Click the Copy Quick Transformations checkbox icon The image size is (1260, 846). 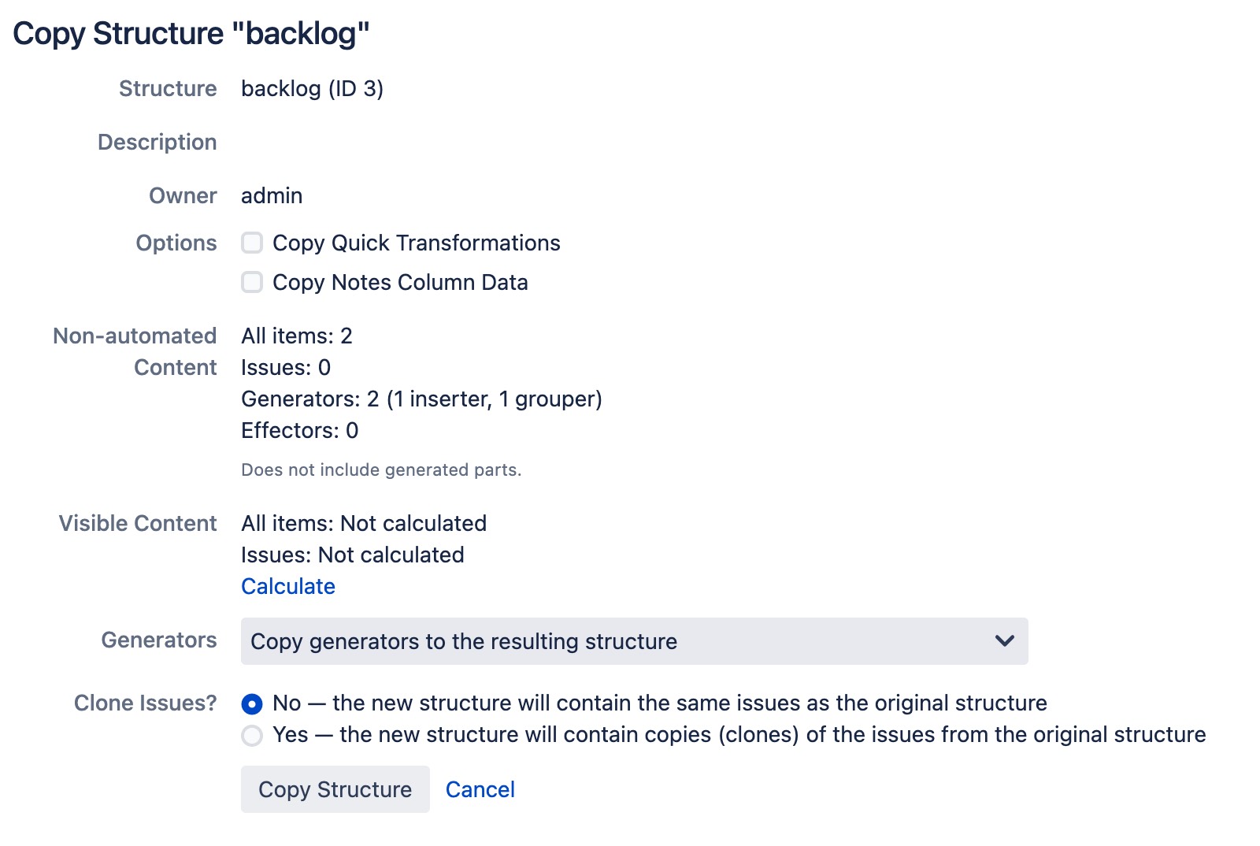(x=252, y=243)
